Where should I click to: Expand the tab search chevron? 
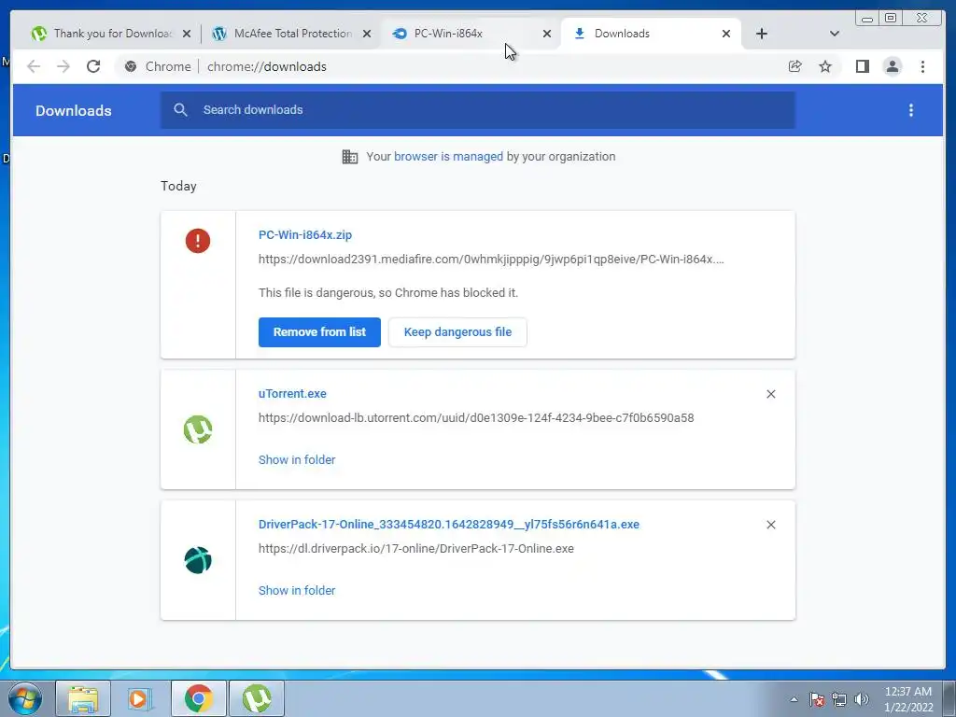834,34
